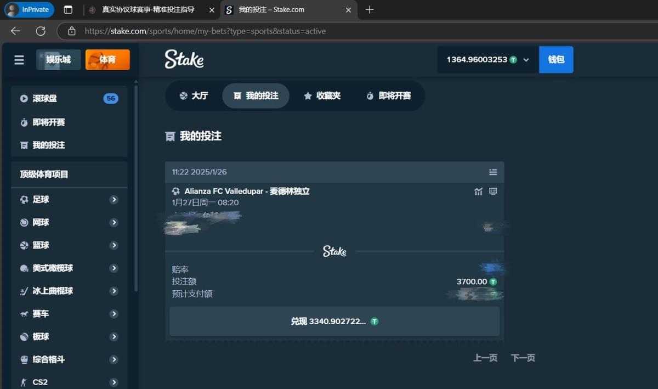
Task: Select the 收藏夹 favorites tab
Action: [x=322, y=95]
